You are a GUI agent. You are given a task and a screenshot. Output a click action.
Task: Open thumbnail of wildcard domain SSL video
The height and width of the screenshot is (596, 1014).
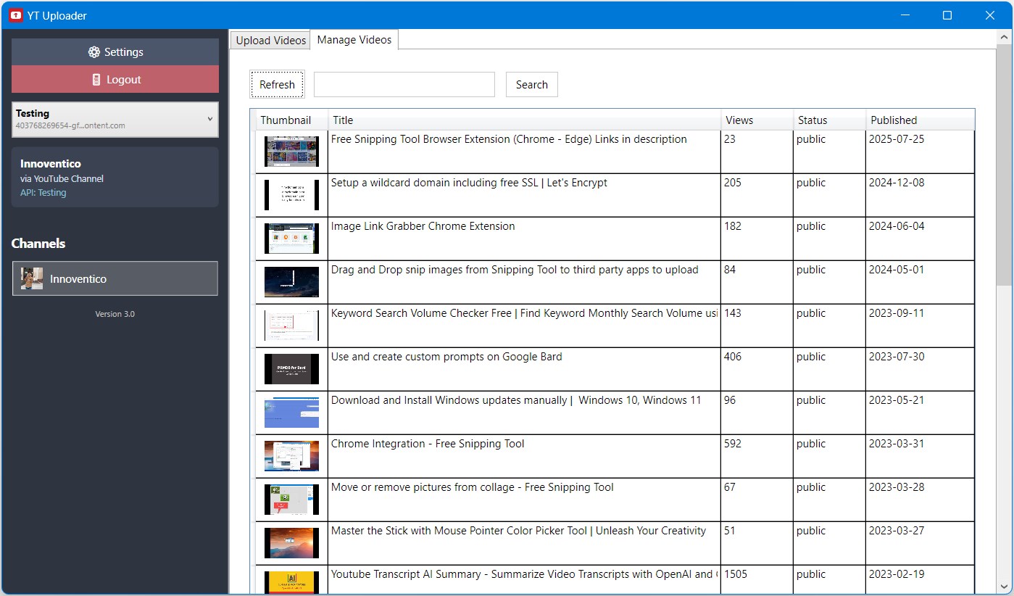click(x=291, y=195)
